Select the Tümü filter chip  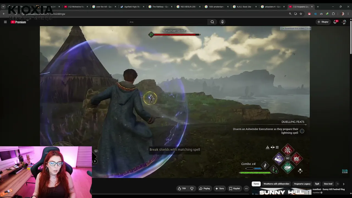(x=256, y=184)
